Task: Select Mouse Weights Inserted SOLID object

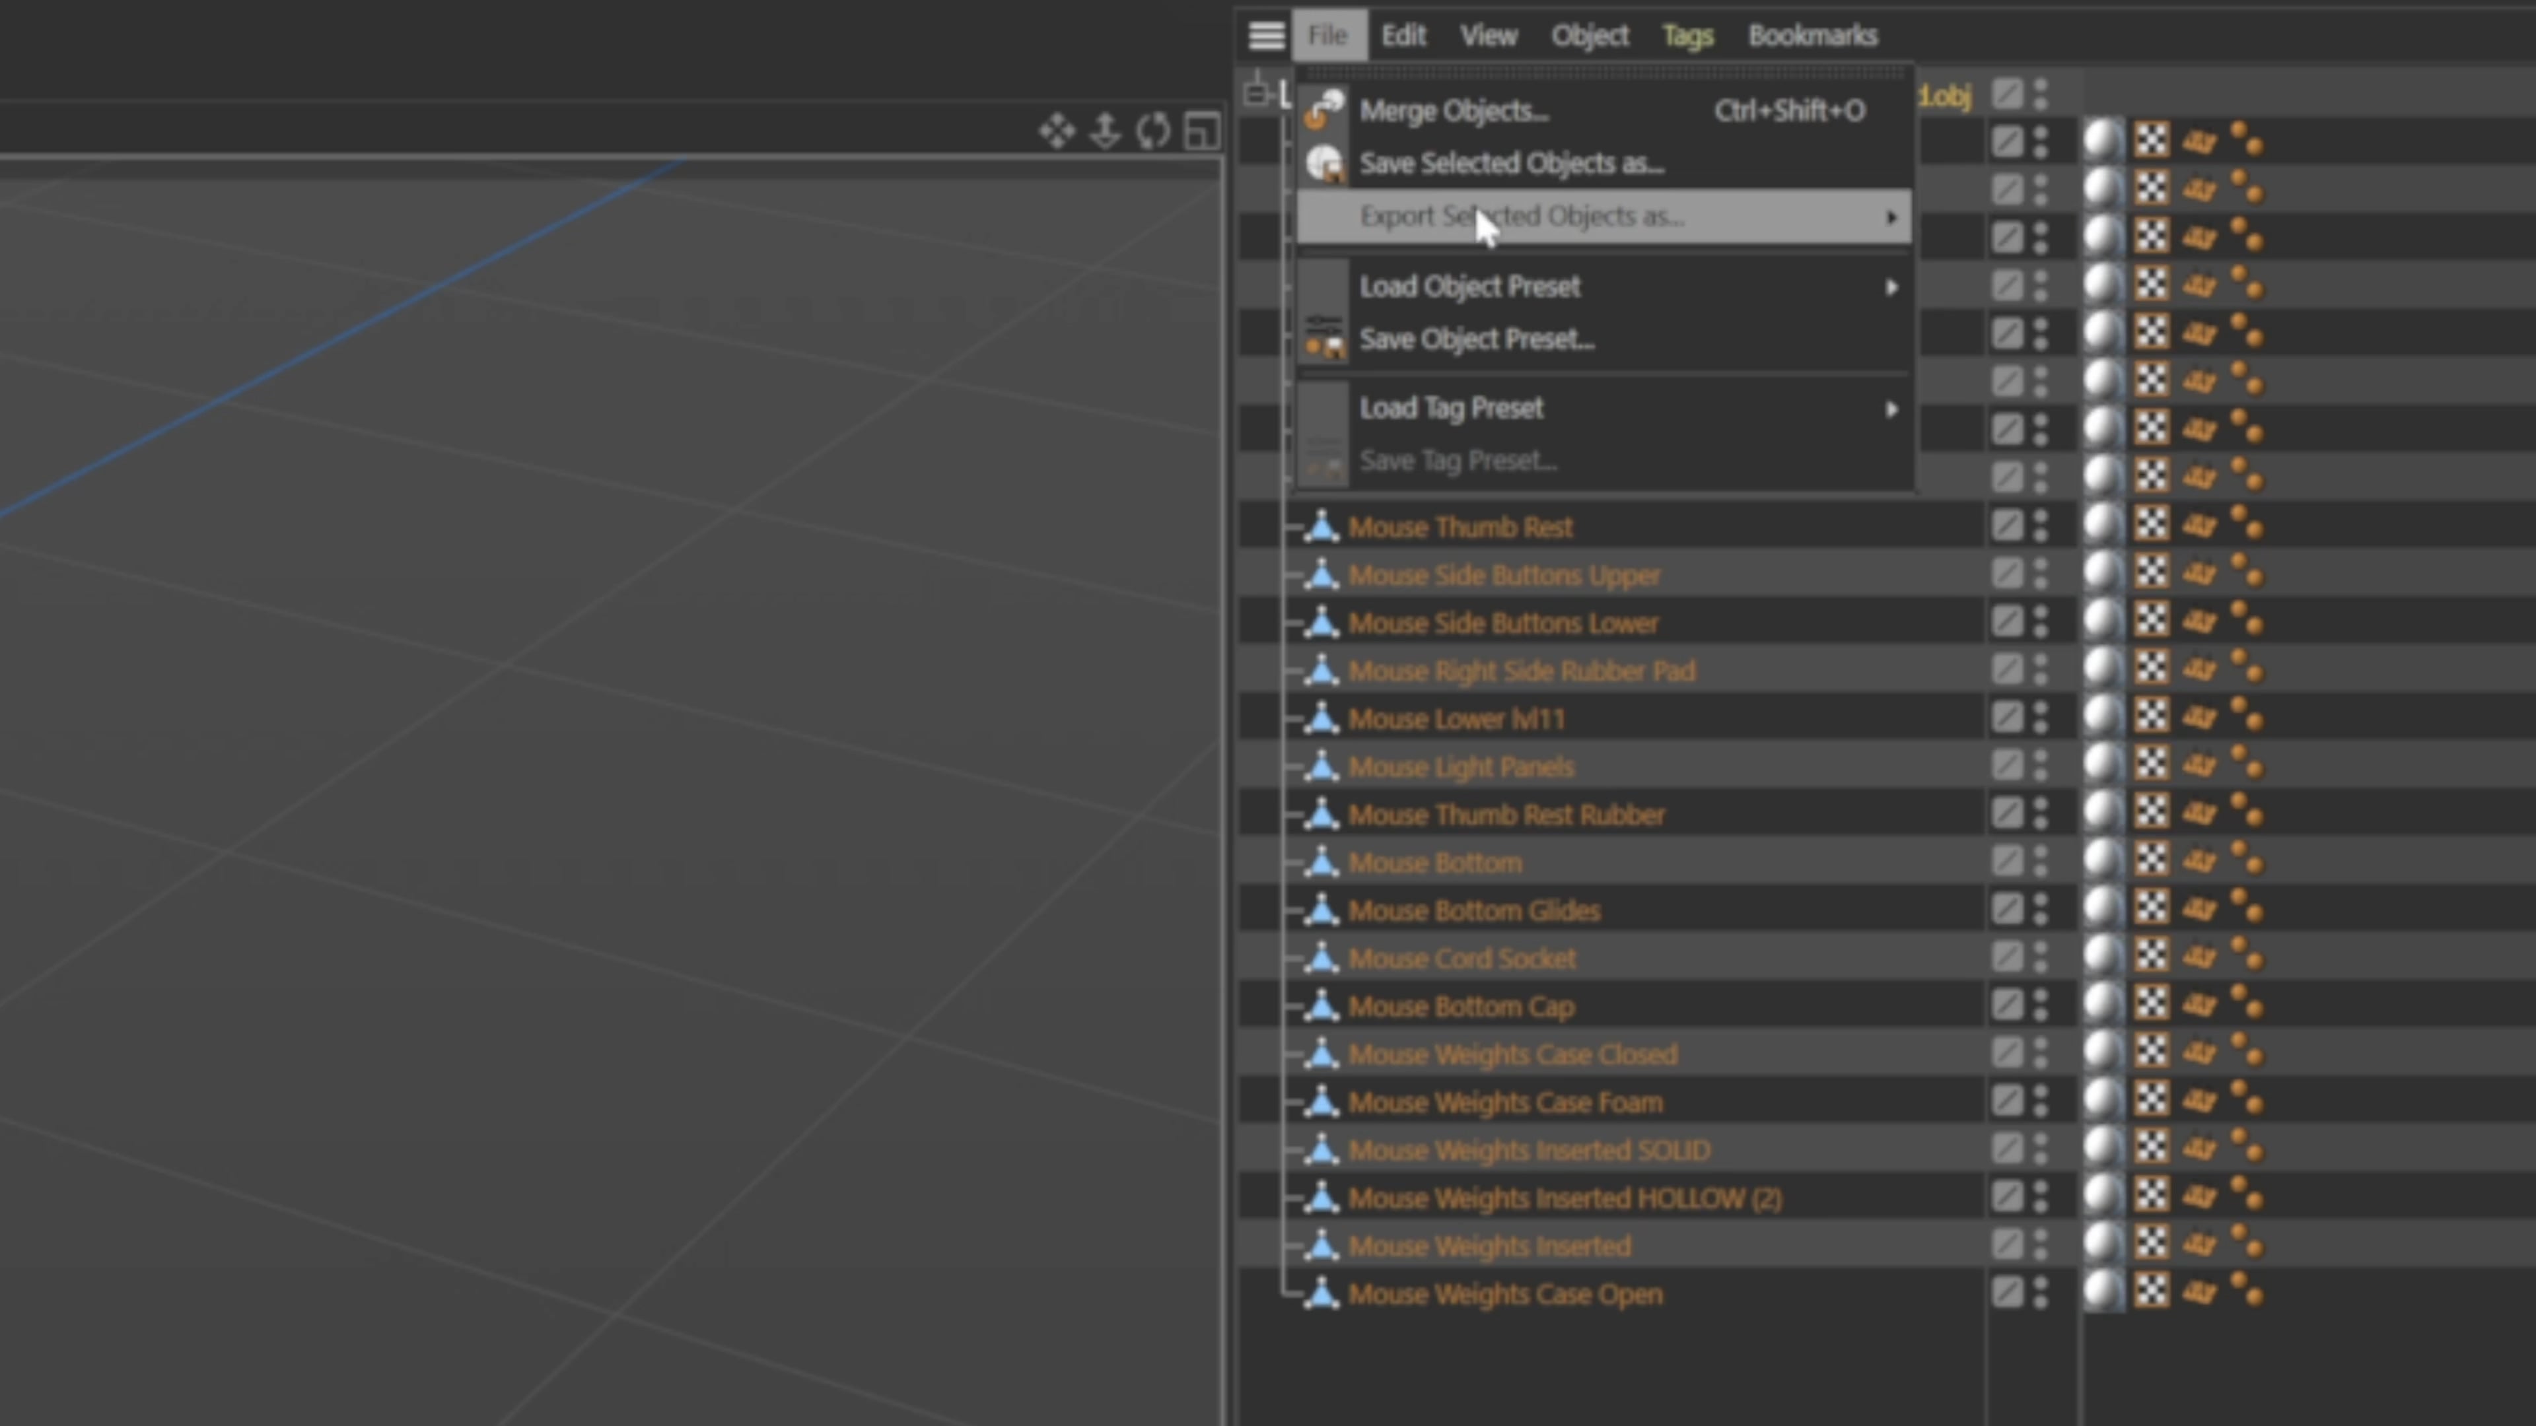Action: 1529,1149
